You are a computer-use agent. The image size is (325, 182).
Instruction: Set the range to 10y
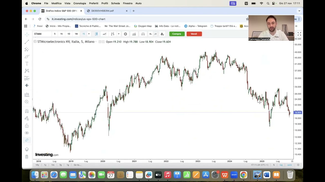point(37,165)
